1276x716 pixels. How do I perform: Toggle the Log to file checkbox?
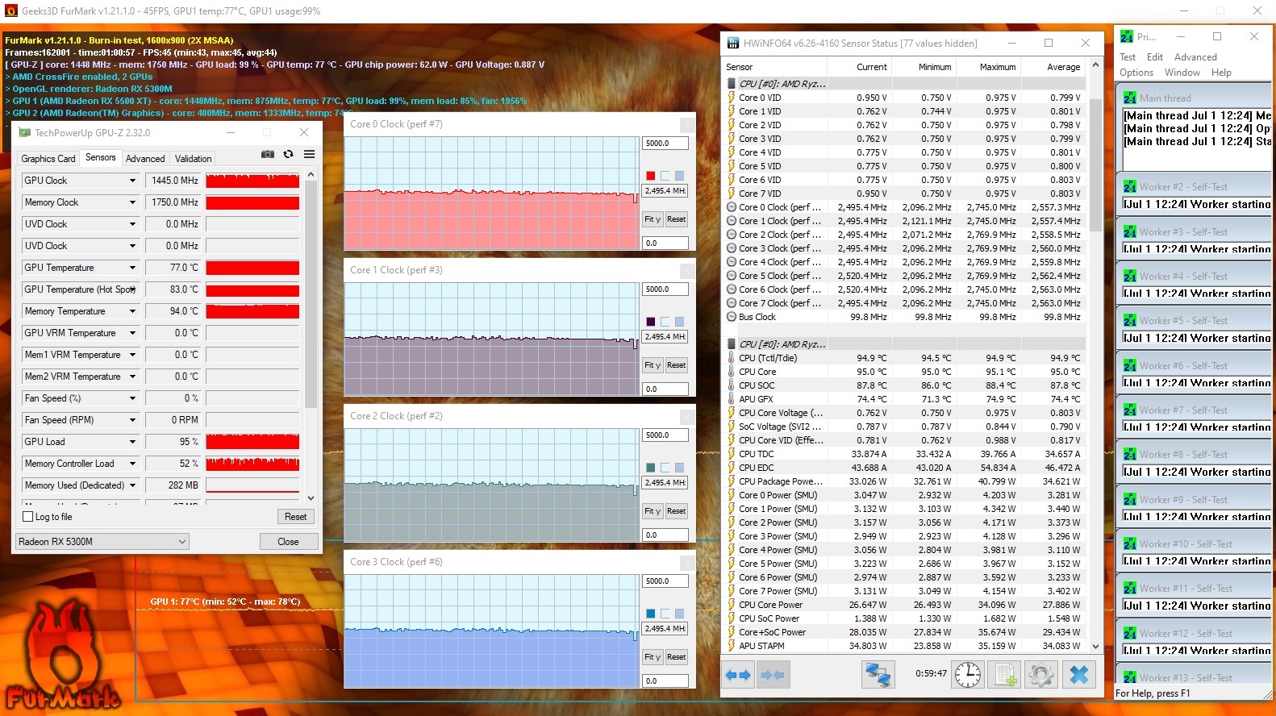tap(28, 517)
